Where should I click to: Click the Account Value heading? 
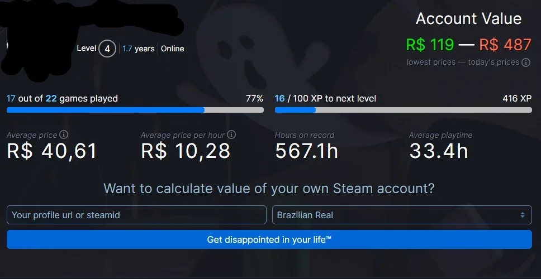pyautogui.click(x=468, y=18)
